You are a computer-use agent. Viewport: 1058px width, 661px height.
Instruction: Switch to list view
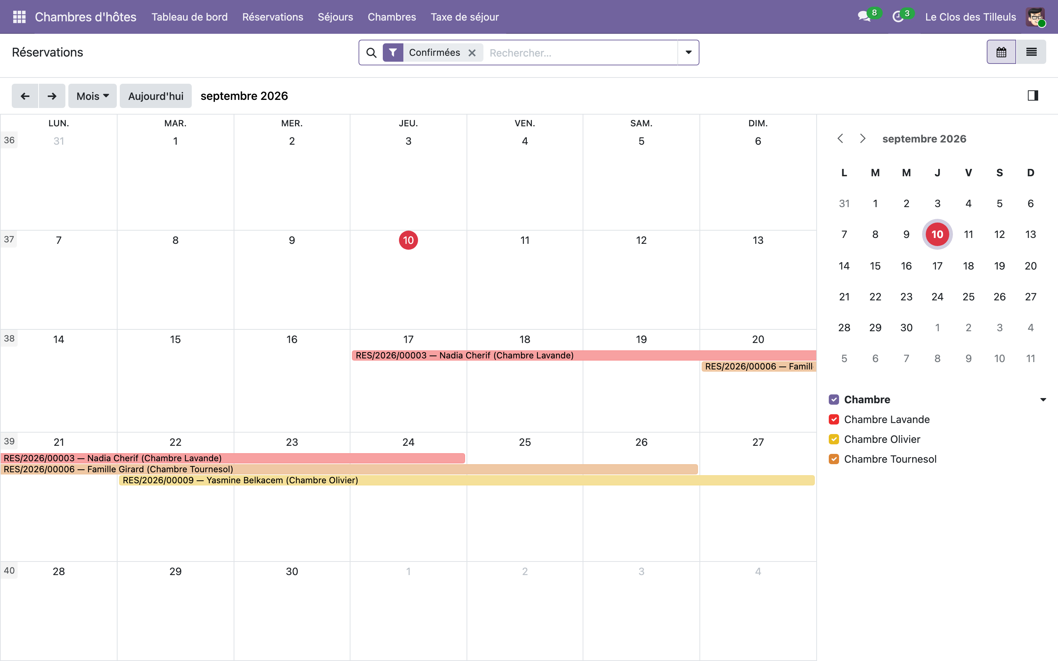pyautogui.click(x=1031, y=52)
